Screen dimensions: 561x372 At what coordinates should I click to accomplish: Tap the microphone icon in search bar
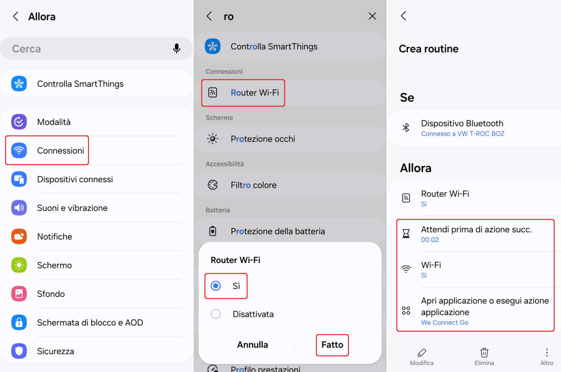pyautogui.click(x=176, y=48)
